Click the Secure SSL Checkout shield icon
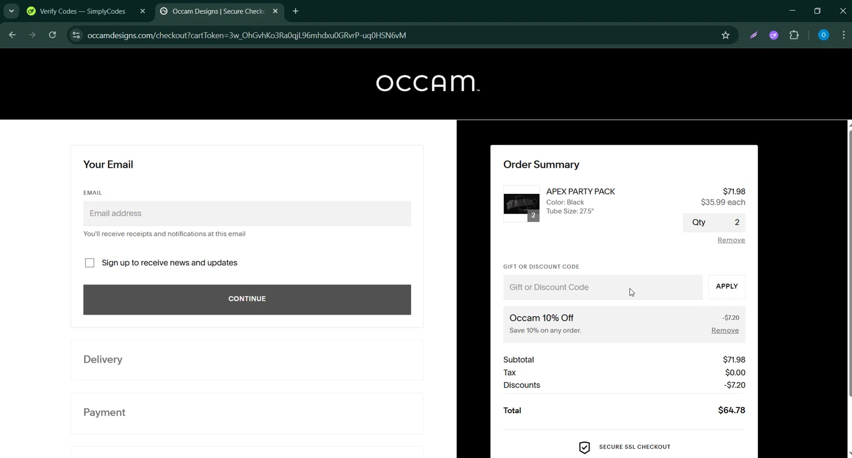 pyautogui.click(x=584, y=447)
